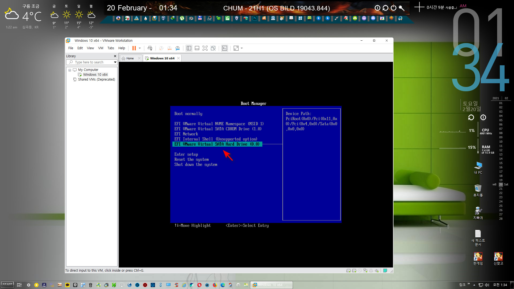Click the START button on taskbar
This screenshot has width=514, height=289.
(7, 285)
